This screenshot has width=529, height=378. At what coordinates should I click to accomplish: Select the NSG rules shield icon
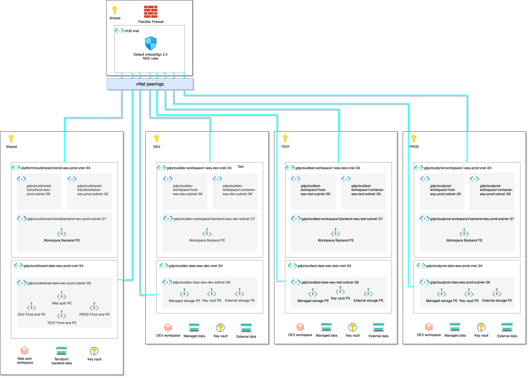[x=150, y=44]
